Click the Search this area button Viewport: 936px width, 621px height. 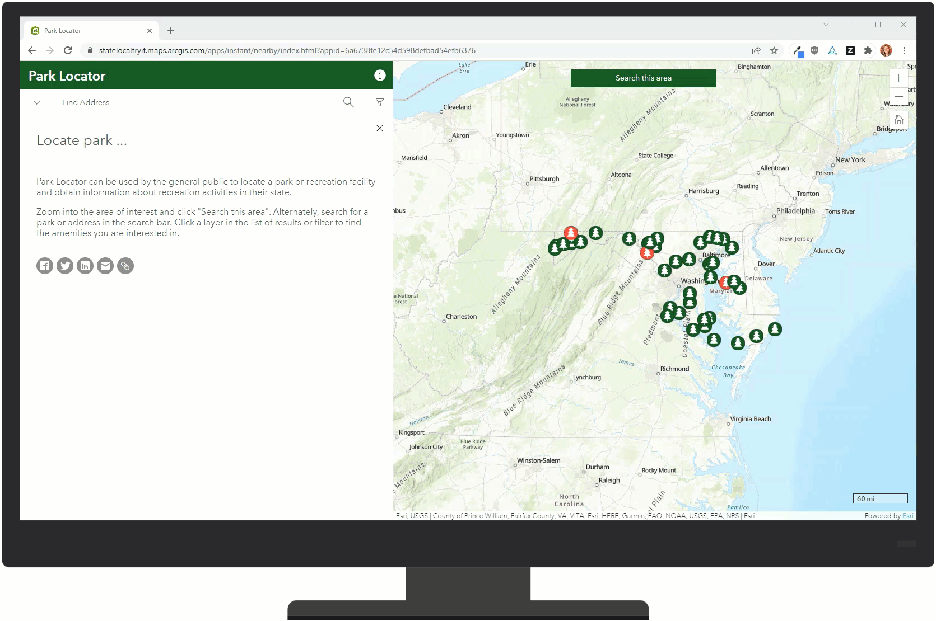pos(642,78)
